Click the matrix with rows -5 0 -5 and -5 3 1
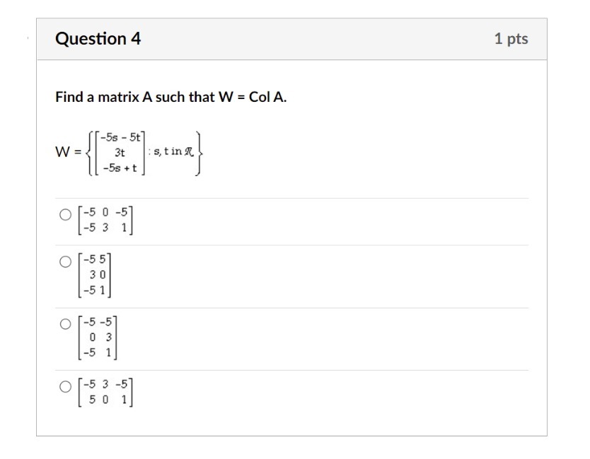 (105, 220)
